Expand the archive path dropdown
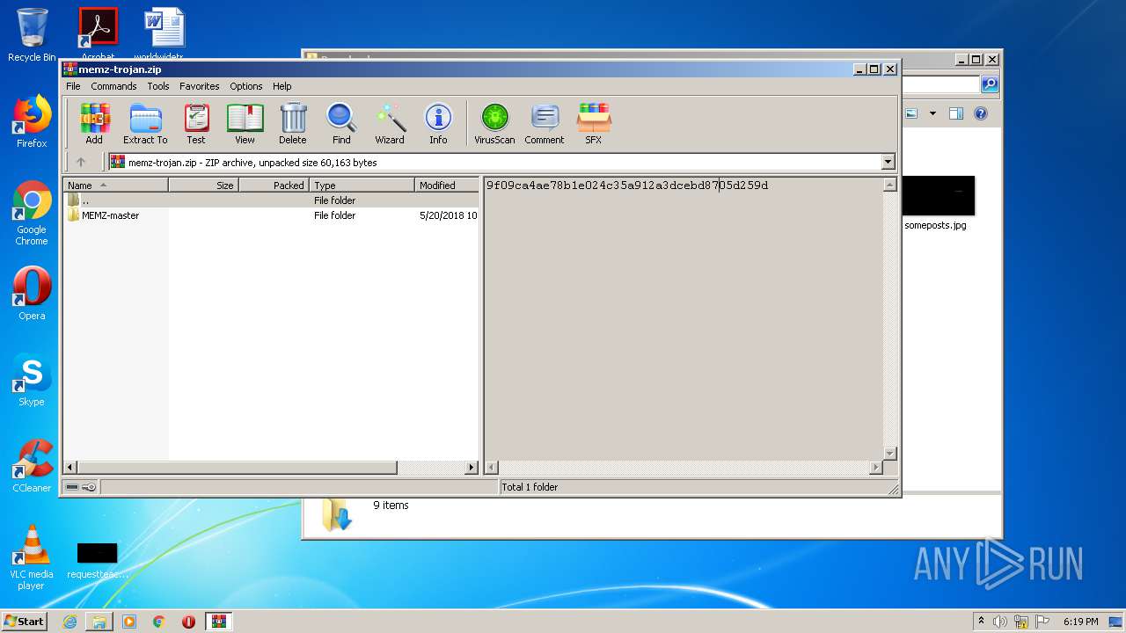 [888, 162]
